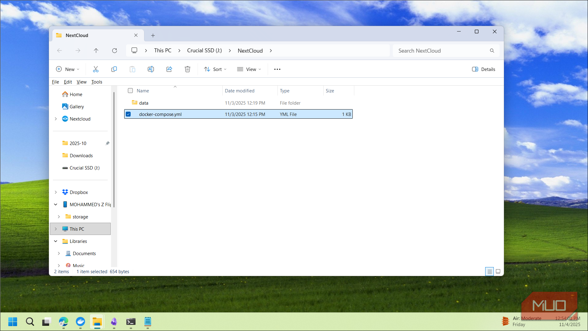Viewport: 588px width, 331px height.
Task: Click the Paste clipboard icon
Action: pyautogui.click(x=132, y=69)
